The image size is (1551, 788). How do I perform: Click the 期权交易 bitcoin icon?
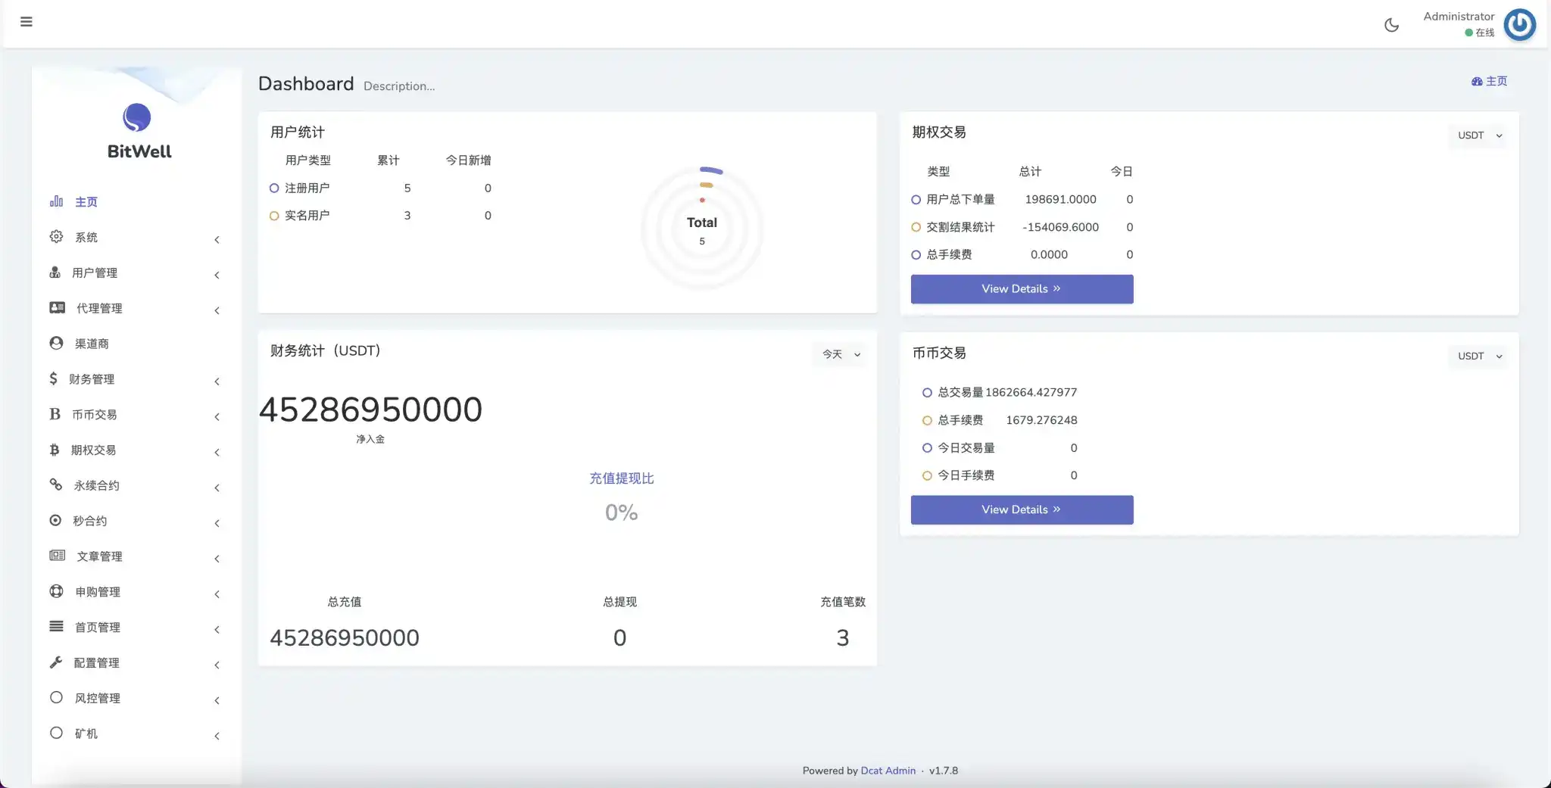pyautogui.click(x=55, y=450)
